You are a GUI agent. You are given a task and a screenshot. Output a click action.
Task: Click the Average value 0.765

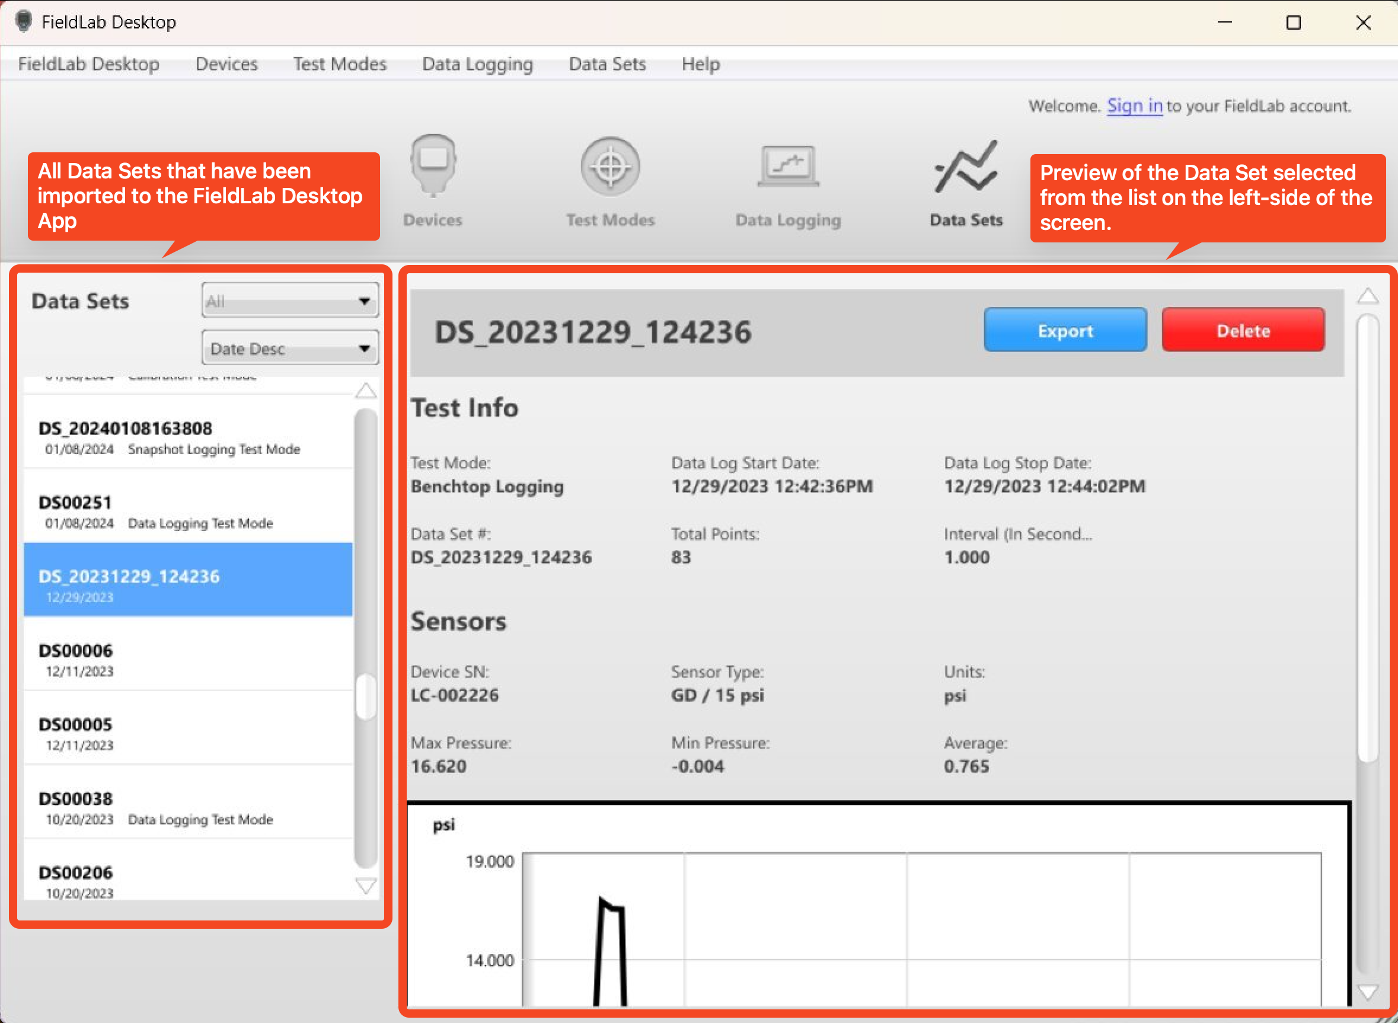point(966,766)
